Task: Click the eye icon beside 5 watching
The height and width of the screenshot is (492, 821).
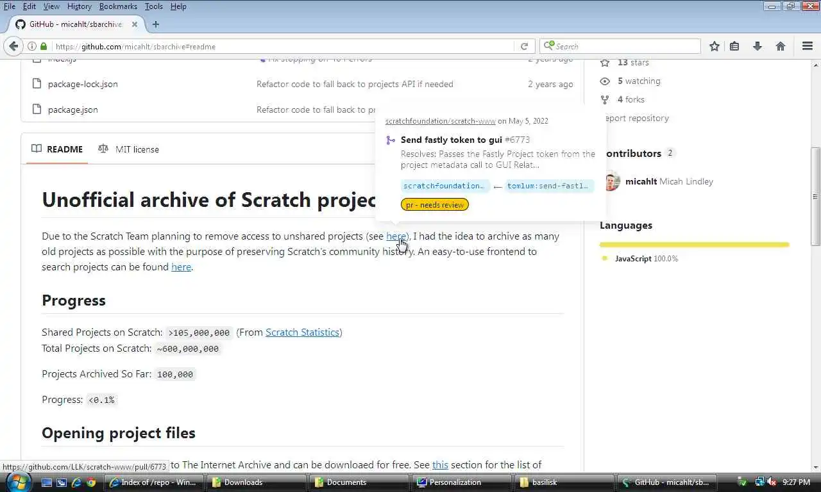Action: pyautogui.click(x=605, y=81)
